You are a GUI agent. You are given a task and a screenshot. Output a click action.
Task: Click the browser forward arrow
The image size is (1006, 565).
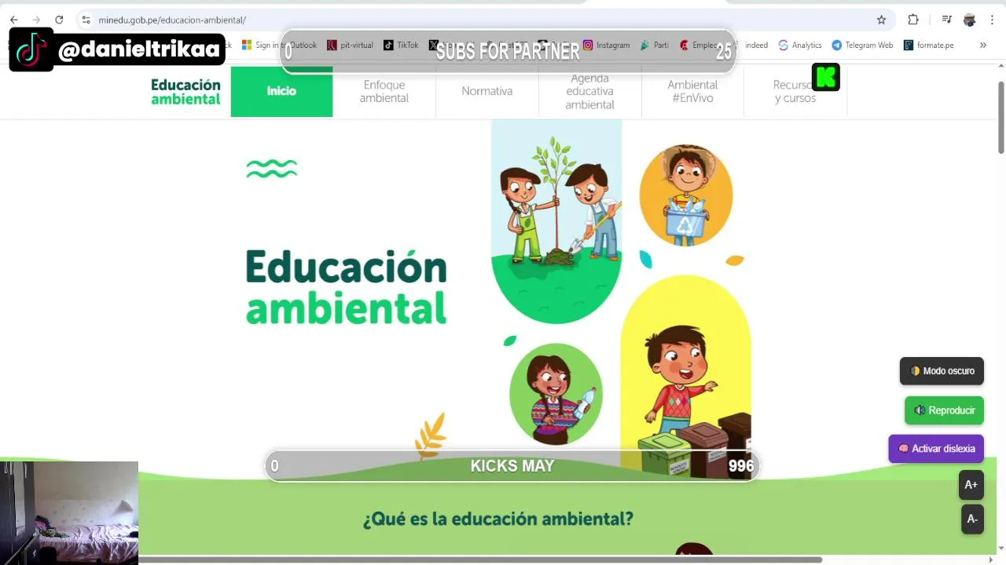coord(36,20)
